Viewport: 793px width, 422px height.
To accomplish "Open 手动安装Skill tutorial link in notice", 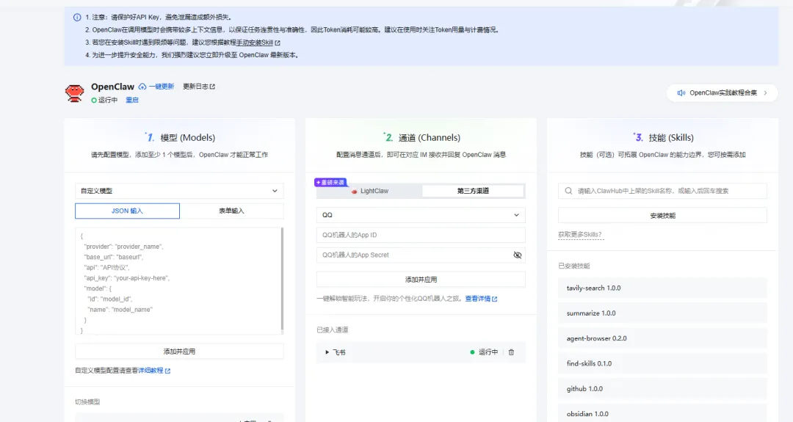I will click(x=254, y=43).
